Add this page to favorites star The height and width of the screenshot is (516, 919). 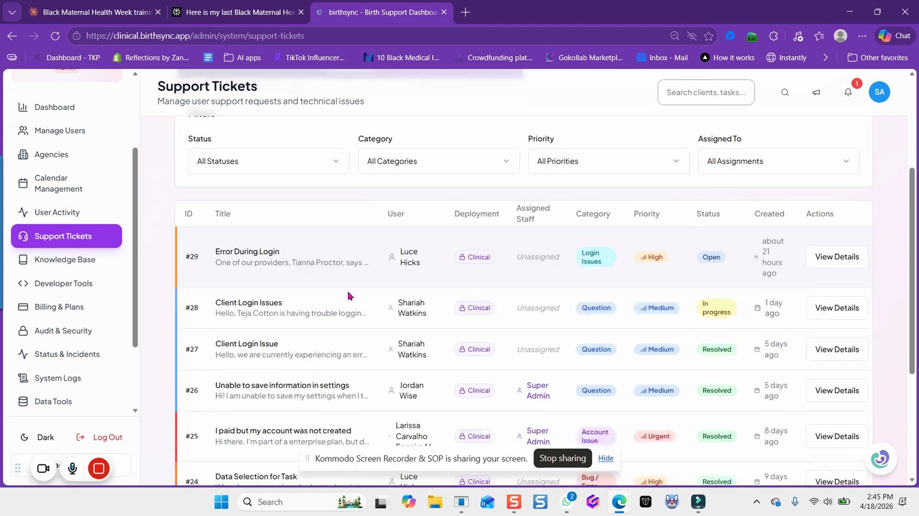coord(709,36)
